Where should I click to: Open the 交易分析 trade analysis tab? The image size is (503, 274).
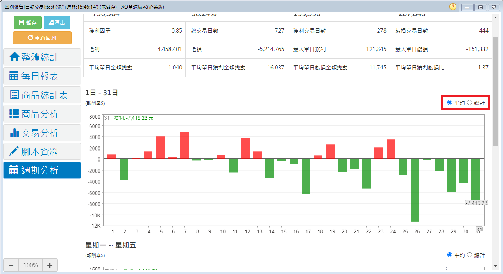click(42, 133)
